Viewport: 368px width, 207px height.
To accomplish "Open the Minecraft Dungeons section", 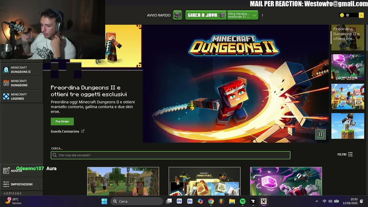I will (22, 83).
